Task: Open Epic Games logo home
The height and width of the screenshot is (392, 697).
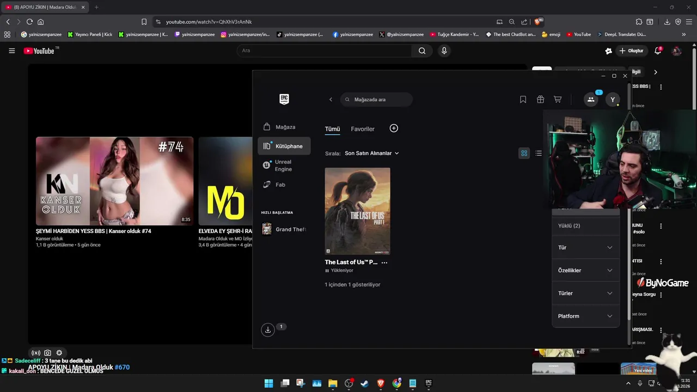Action: [x=284, y=99]
